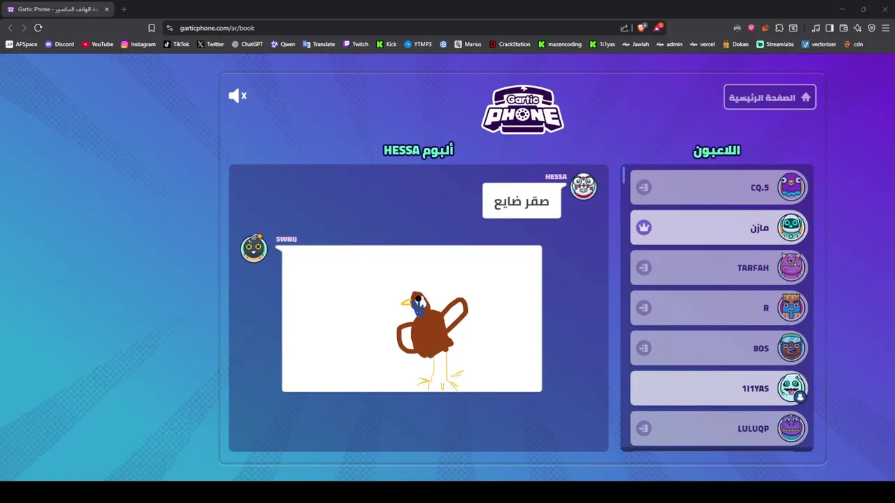This screenshot has width=895, height=503.
Task: Open Brave Wallet icon
Action: pyautogui.click(x=843, y=28)
